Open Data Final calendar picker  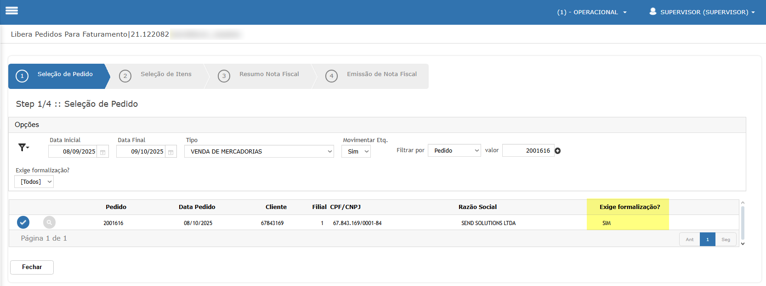click(171, 152)
